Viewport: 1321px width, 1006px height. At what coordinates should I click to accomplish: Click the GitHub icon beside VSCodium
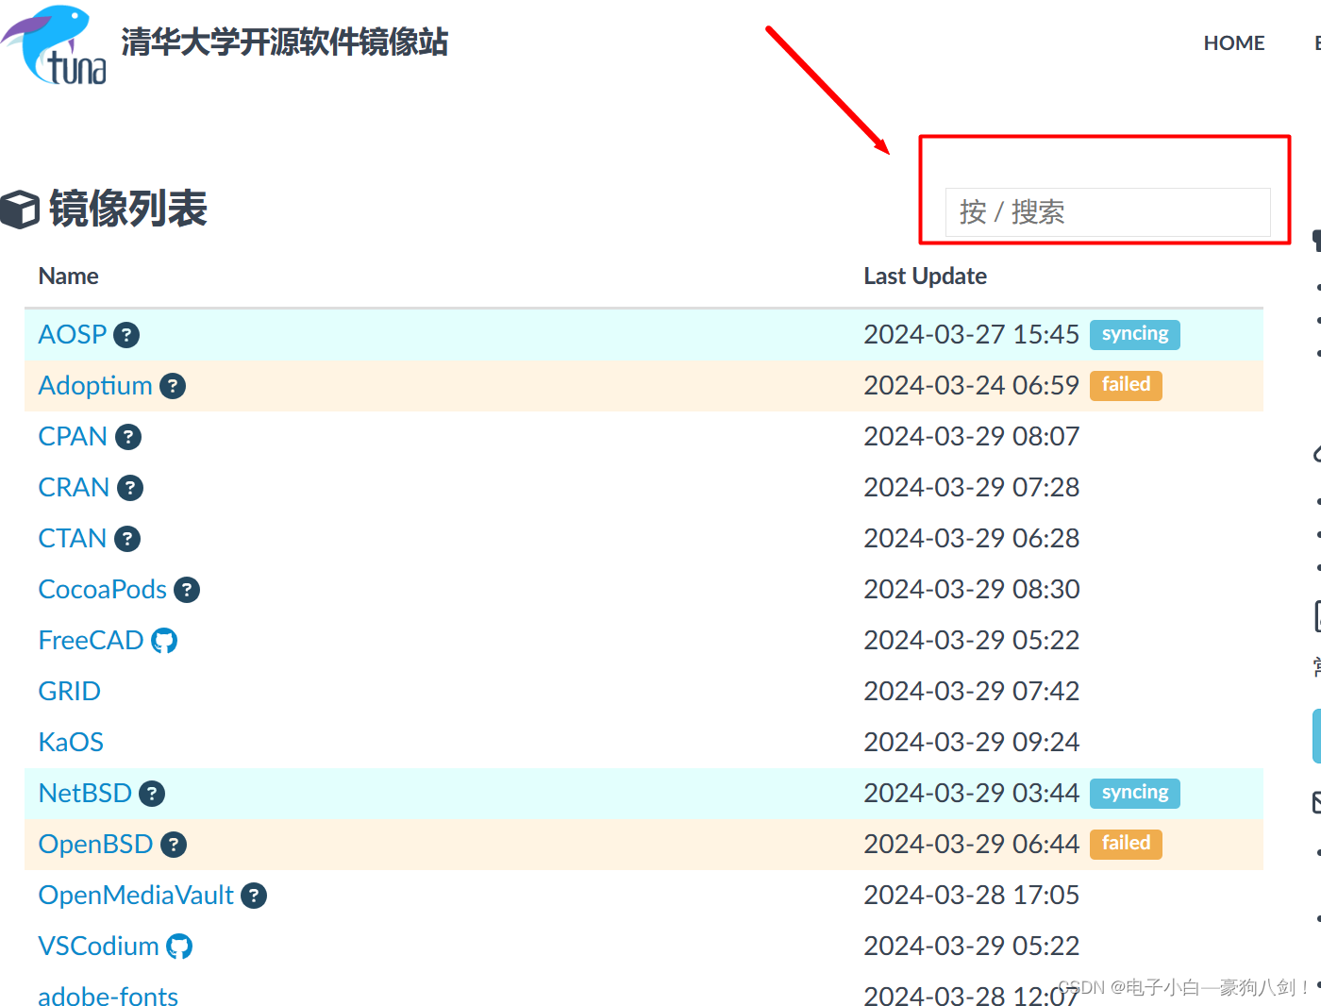(x=179, y=947)
